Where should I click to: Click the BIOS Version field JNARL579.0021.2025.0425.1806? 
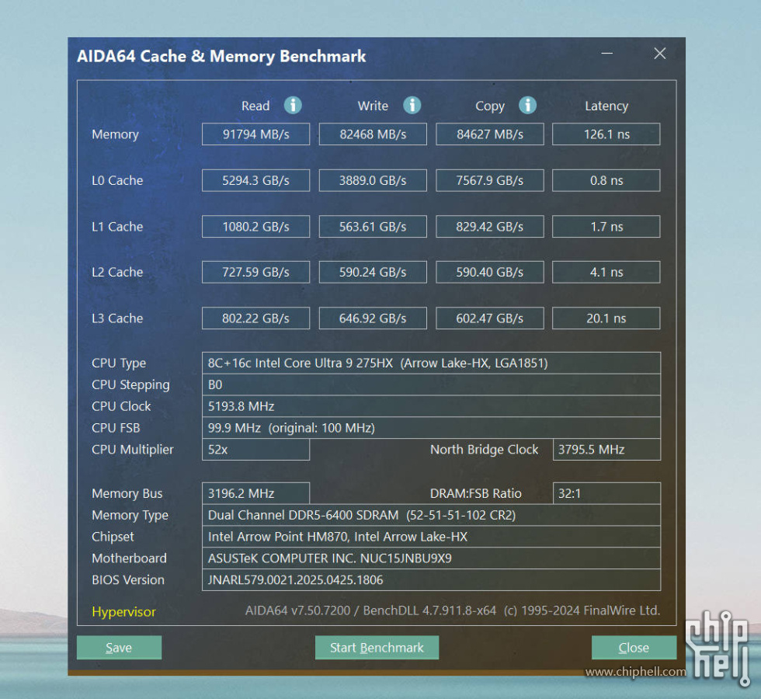(x=431, y=580)
